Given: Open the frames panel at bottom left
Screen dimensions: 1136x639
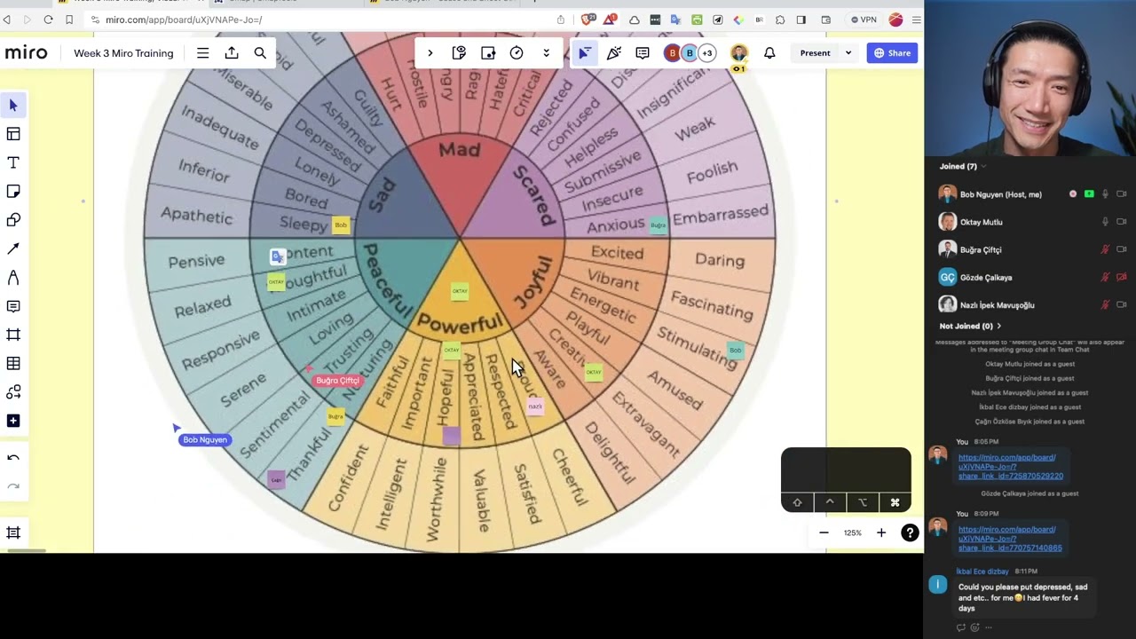Looking at the screenshot, I should [13, 532].
